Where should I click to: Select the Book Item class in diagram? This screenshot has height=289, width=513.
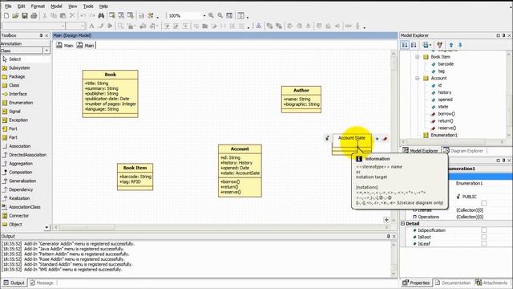135,177
